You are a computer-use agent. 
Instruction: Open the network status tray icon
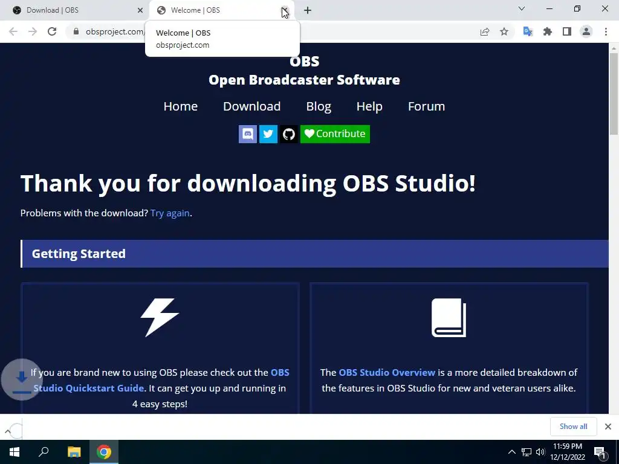527,452
